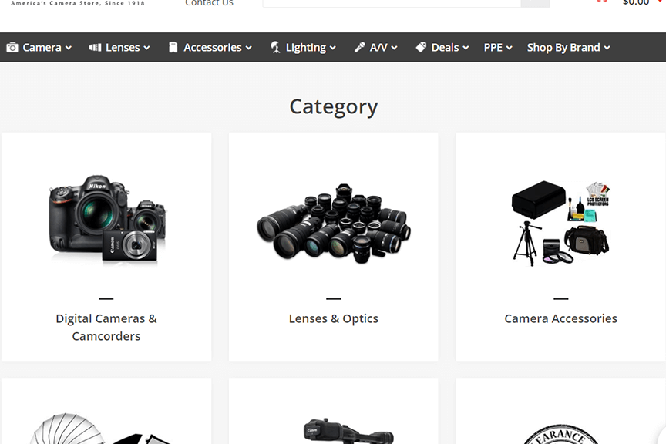Click the microphone icon beside A/V
The width and height of the screenshot is (666, 444).
(x=359, y=48)
